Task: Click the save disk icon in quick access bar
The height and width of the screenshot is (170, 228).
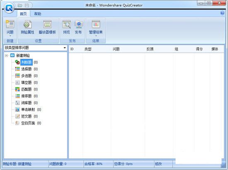Action: click(27, 5)
